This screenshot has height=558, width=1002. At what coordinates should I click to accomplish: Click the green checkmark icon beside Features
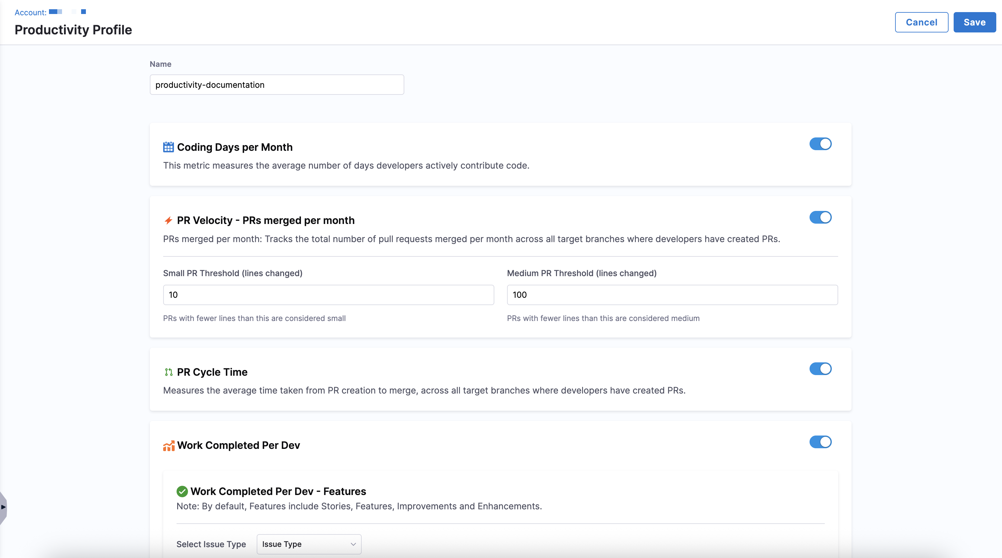pyautogui.click(x=182, y=492)
